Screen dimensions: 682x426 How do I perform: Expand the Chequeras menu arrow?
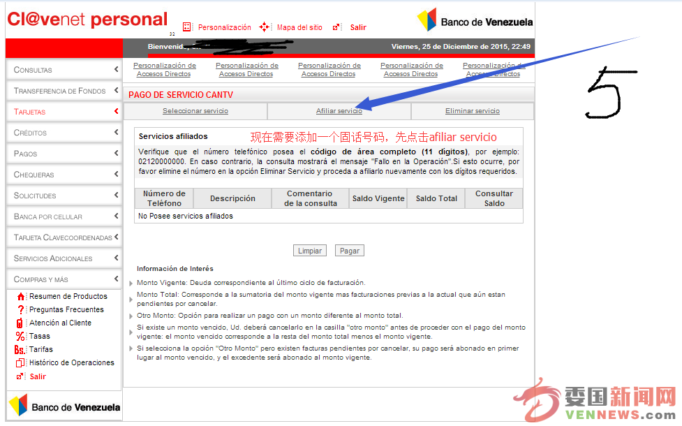click(116, 174)
